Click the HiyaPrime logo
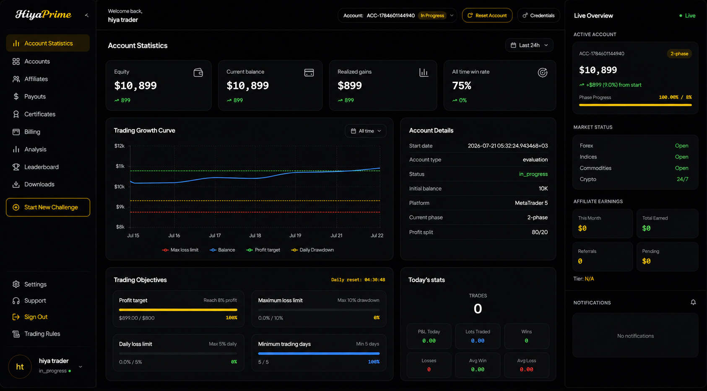Screen dimensions: 707x391 point(44,15)
